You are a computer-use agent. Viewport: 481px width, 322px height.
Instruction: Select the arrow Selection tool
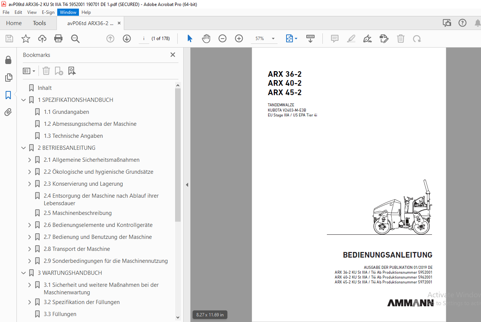(x=190, y=39)
